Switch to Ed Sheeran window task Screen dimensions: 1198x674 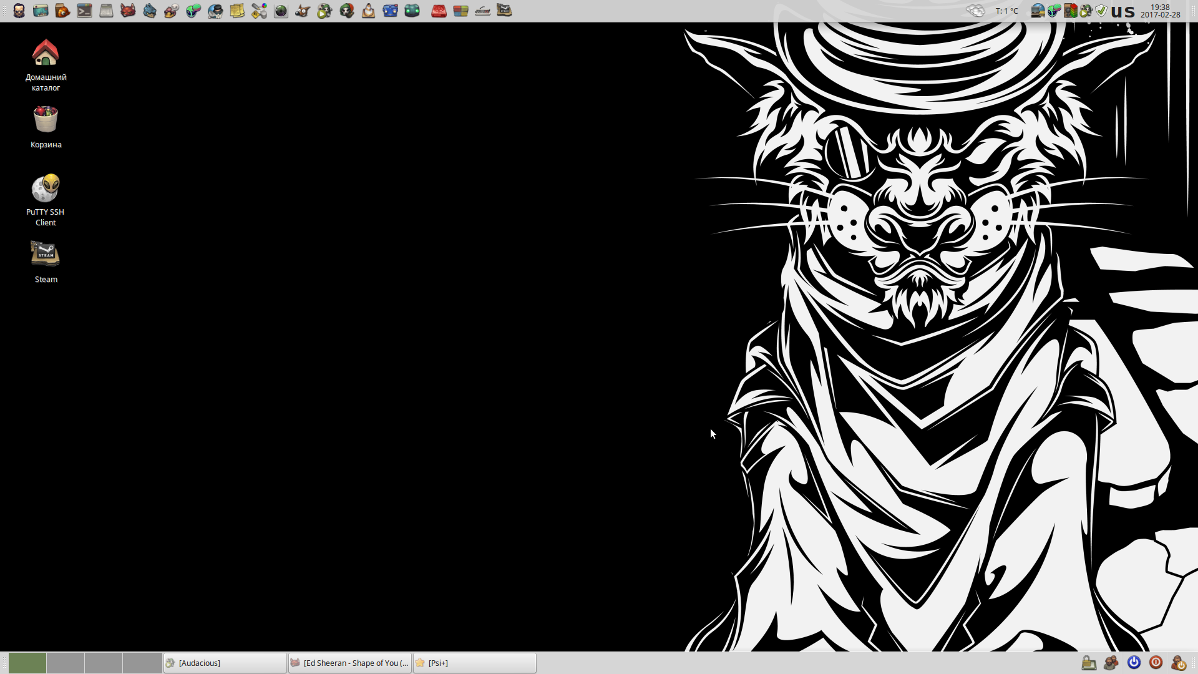349,663
